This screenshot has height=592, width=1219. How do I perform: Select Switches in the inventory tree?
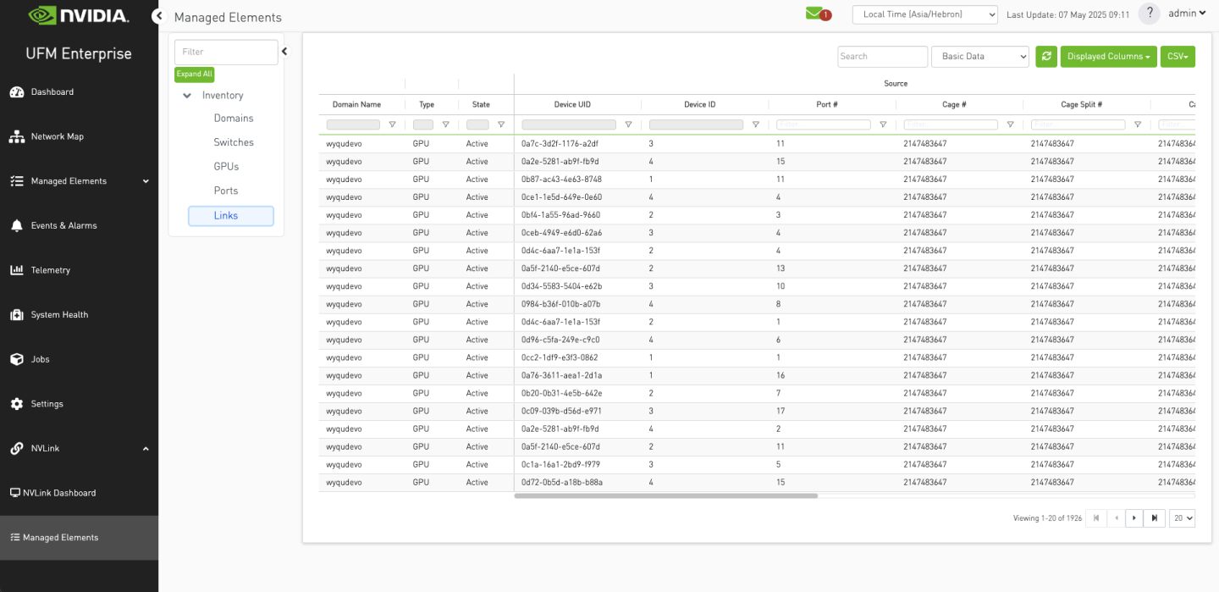pos(234,142)
